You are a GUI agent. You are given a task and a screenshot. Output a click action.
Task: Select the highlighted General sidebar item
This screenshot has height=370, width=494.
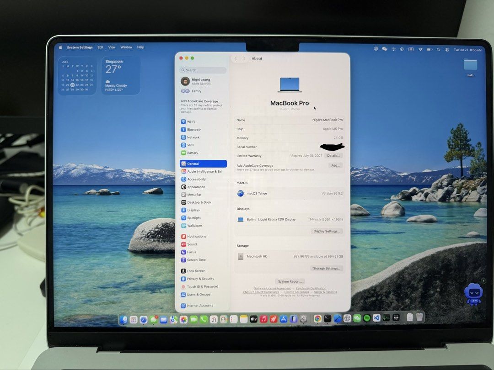coord(203,164)
